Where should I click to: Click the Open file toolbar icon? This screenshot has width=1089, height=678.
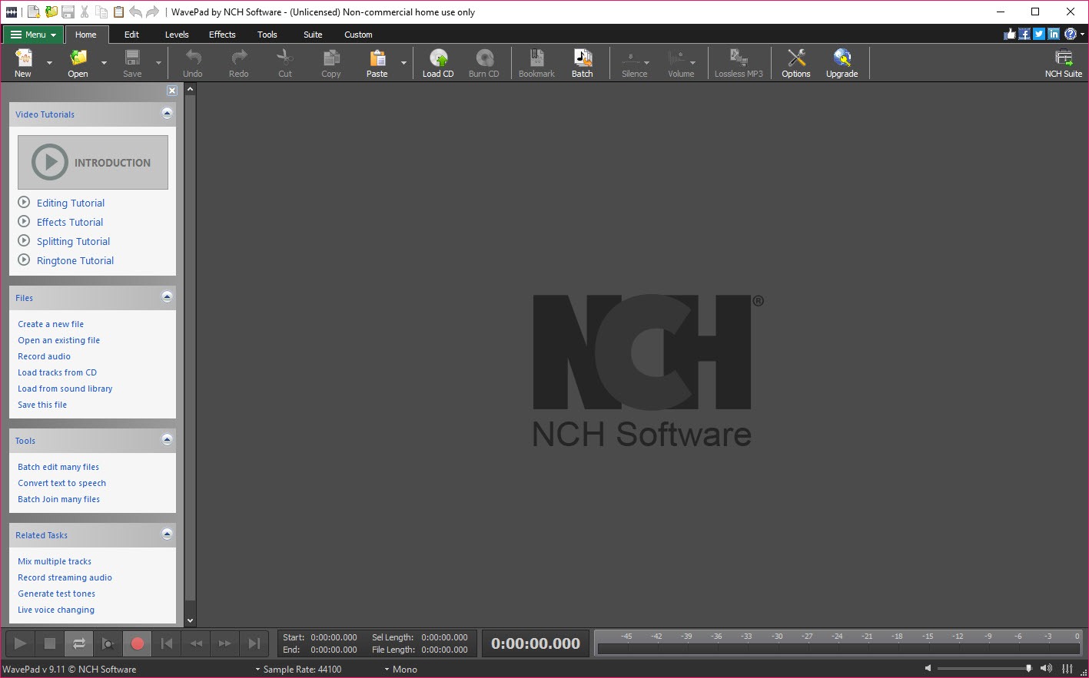[78, 63]
